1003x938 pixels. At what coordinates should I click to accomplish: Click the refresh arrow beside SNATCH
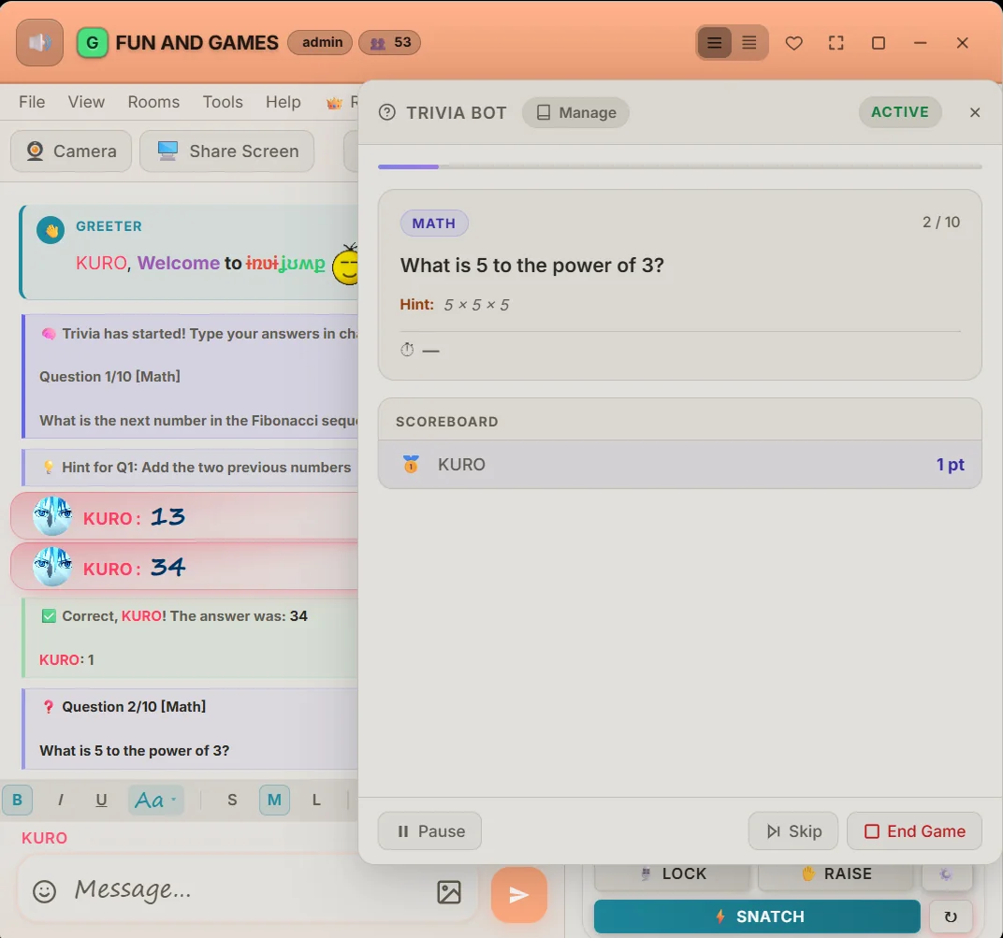click(951, 916)
